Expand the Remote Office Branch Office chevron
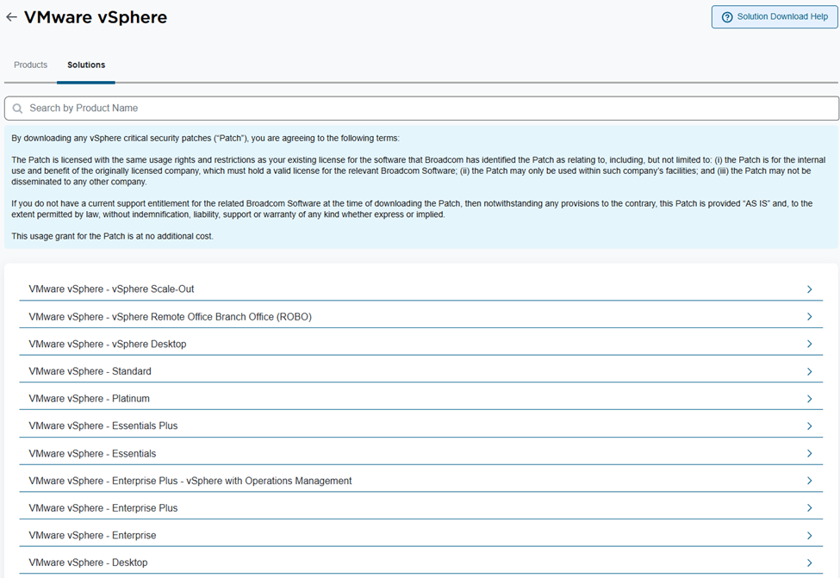840x578 pixels. [809, 317]
